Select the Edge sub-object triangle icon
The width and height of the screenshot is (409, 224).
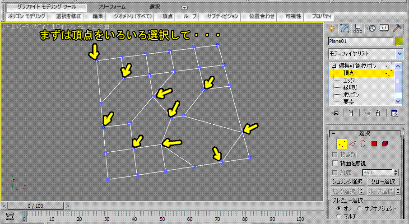pyautogui.click(x=353, y=144)
